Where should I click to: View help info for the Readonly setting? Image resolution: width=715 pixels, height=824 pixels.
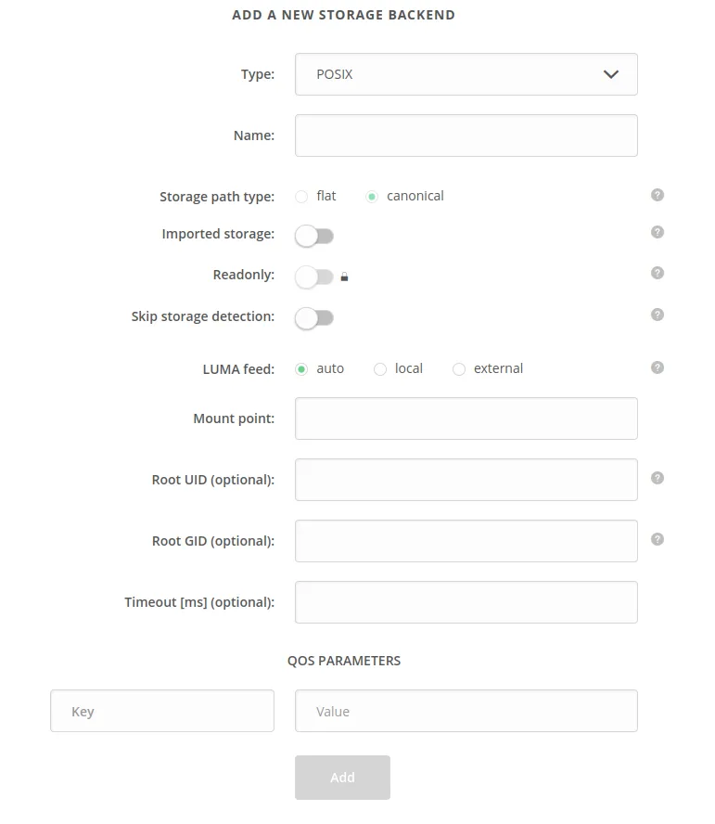(658, 273)
